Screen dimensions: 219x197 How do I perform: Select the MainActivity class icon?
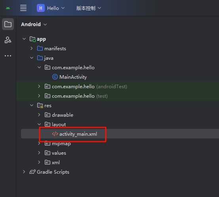pos(55,77)
